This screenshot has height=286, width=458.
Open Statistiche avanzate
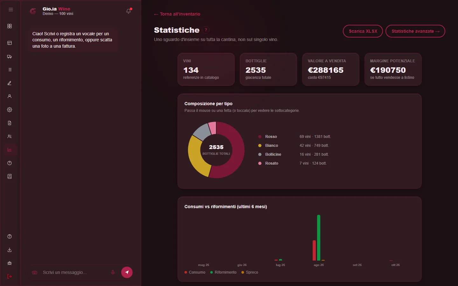click(415, 31)
